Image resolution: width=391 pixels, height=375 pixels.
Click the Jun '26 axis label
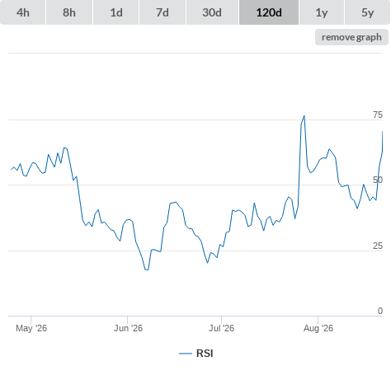[x=128, y=328]
